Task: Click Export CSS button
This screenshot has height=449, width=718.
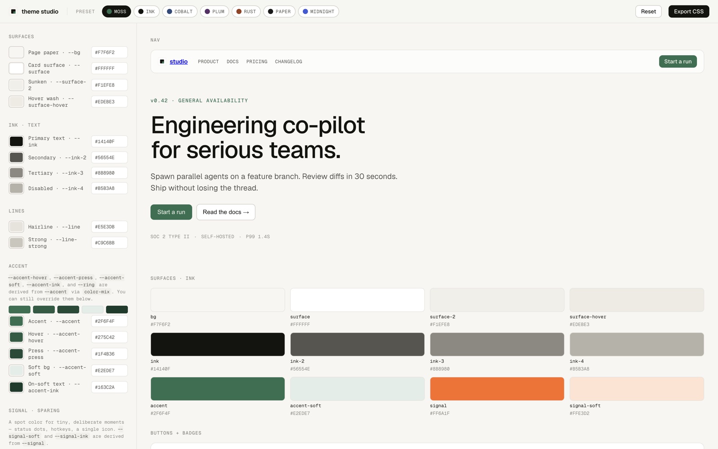Action: (x=688, y=12)
